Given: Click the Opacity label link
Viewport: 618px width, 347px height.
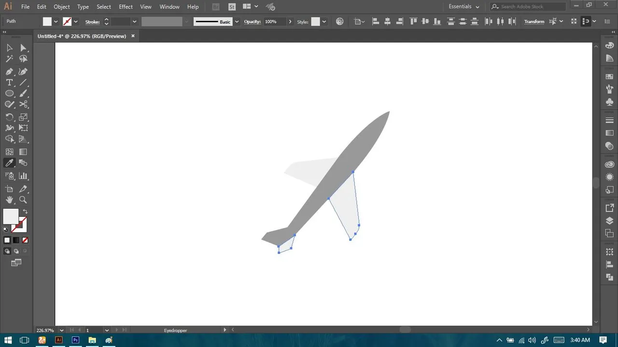Looking at the screenshot, I should pyautogui.click(x=253, y=22).
